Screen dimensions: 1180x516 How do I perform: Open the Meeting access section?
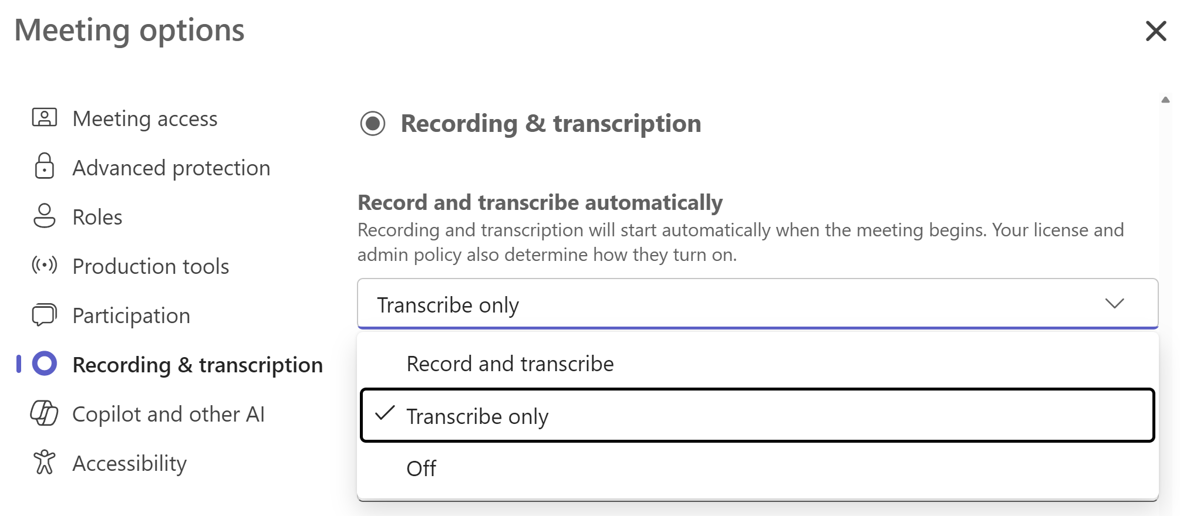tap(144, 119)
